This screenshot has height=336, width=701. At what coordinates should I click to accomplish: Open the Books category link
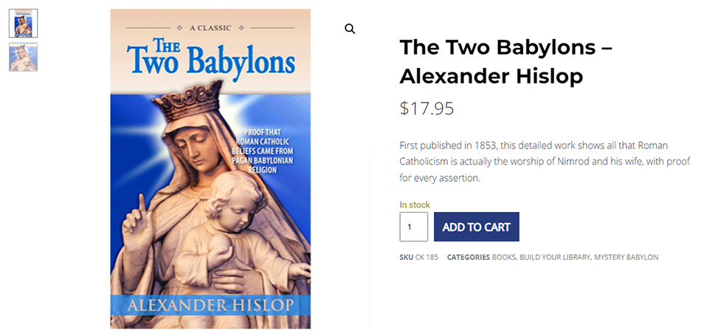504,258
